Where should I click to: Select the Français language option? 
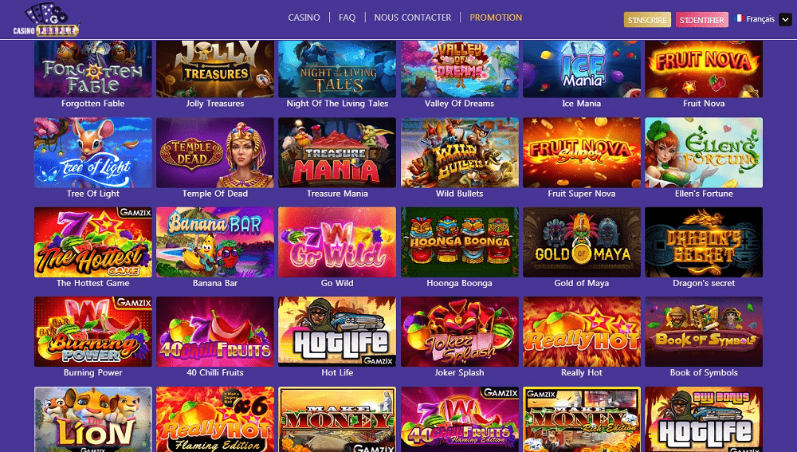(760, 19)
